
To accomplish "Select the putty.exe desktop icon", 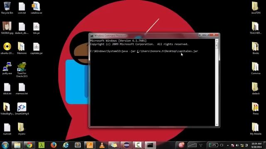I will tap(7, 68).
